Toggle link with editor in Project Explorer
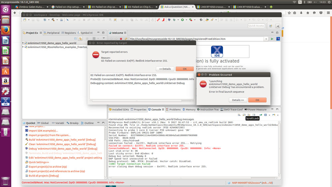 point(80,38)
